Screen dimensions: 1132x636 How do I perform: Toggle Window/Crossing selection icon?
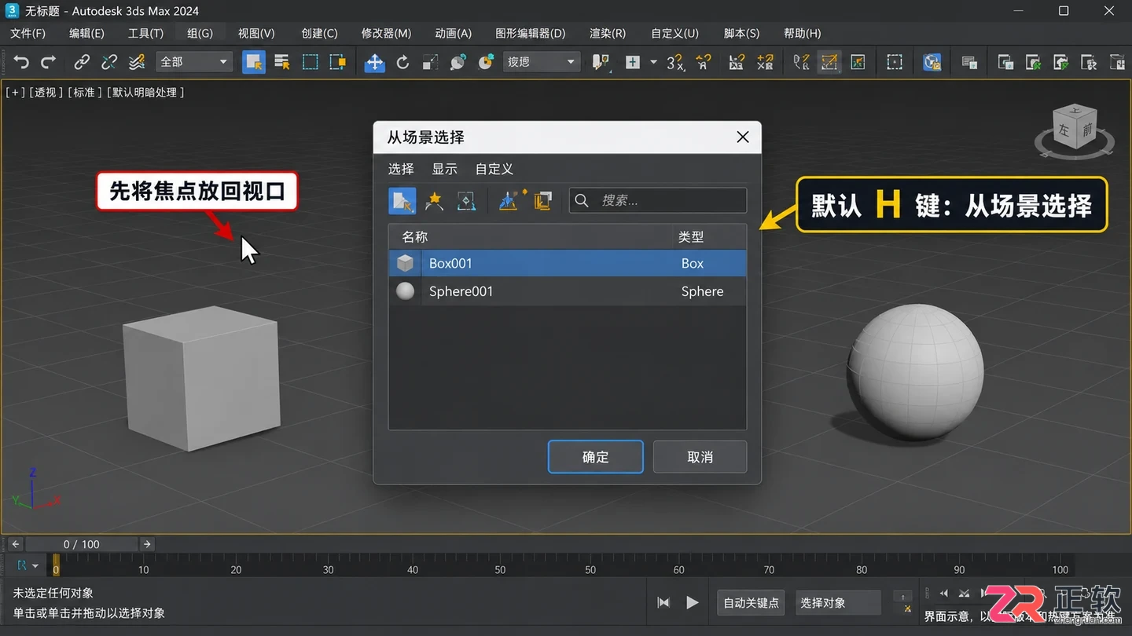(338, 62)
